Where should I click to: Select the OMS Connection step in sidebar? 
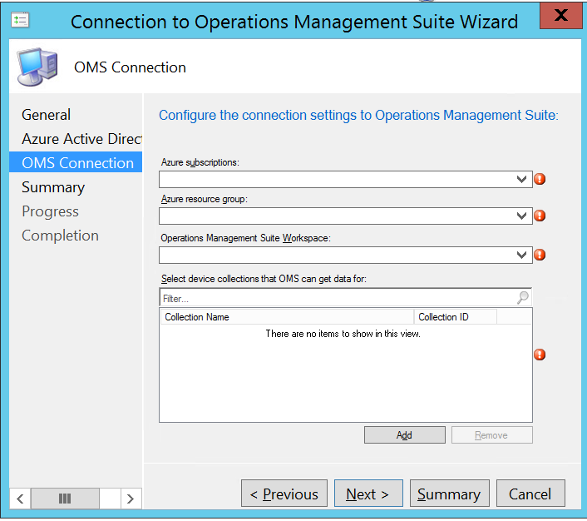click(77, 163)
